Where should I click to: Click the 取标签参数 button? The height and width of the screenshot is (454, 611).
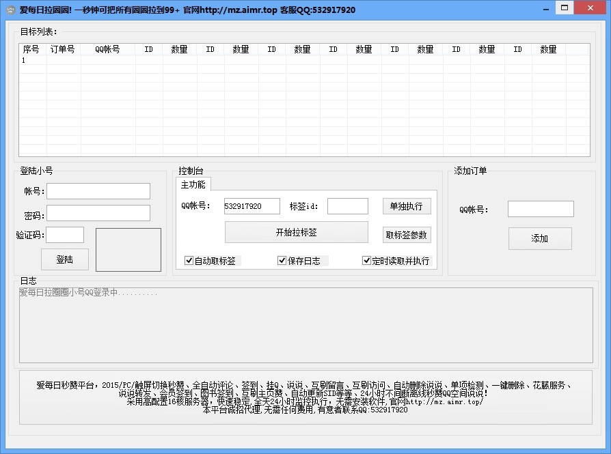pyautogui.click(x=406, y=235)
